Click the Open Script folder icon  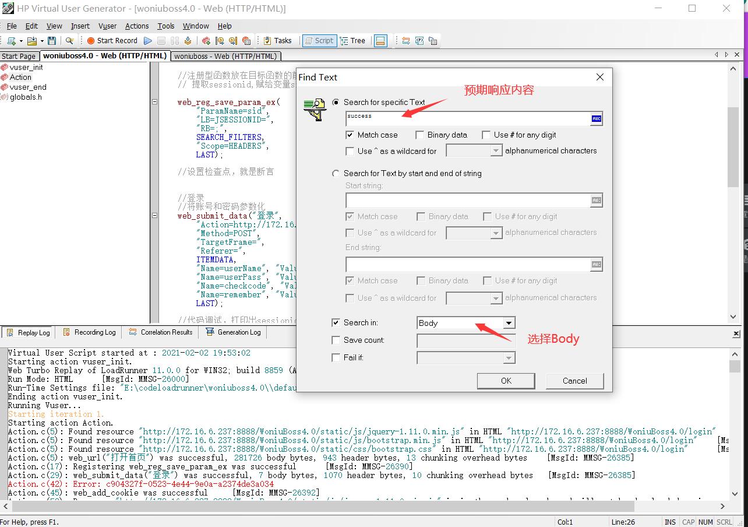[x=31, y=41]
